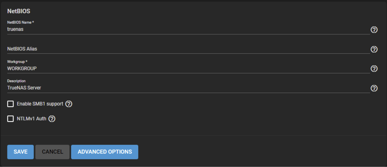
Task: Save the SMB service settings
Action: (x=20, y=152)
